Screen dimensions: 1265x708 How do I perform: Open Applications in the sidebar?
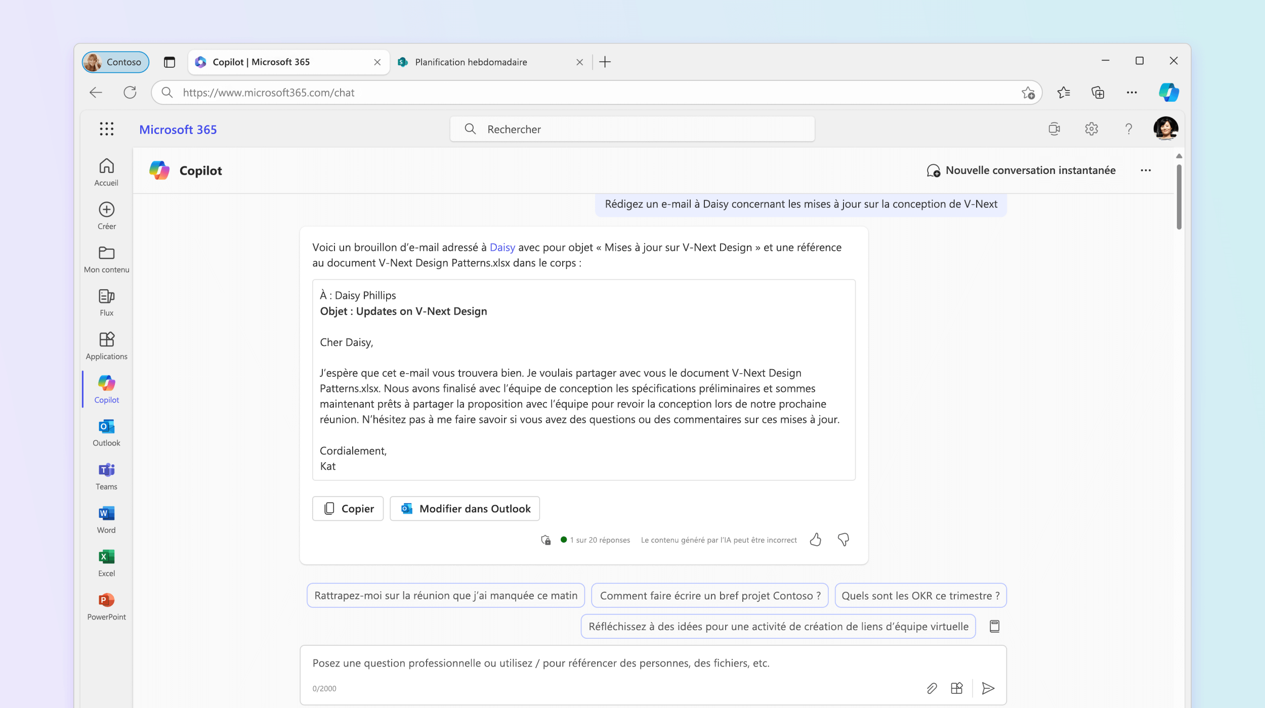(x=106, y=346)
